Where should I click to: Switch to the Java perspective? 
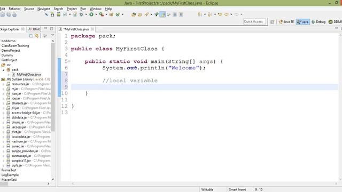click(x=303, y=22)
